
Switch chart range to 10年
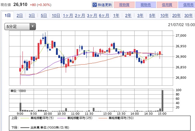click(x=164, y=15)
